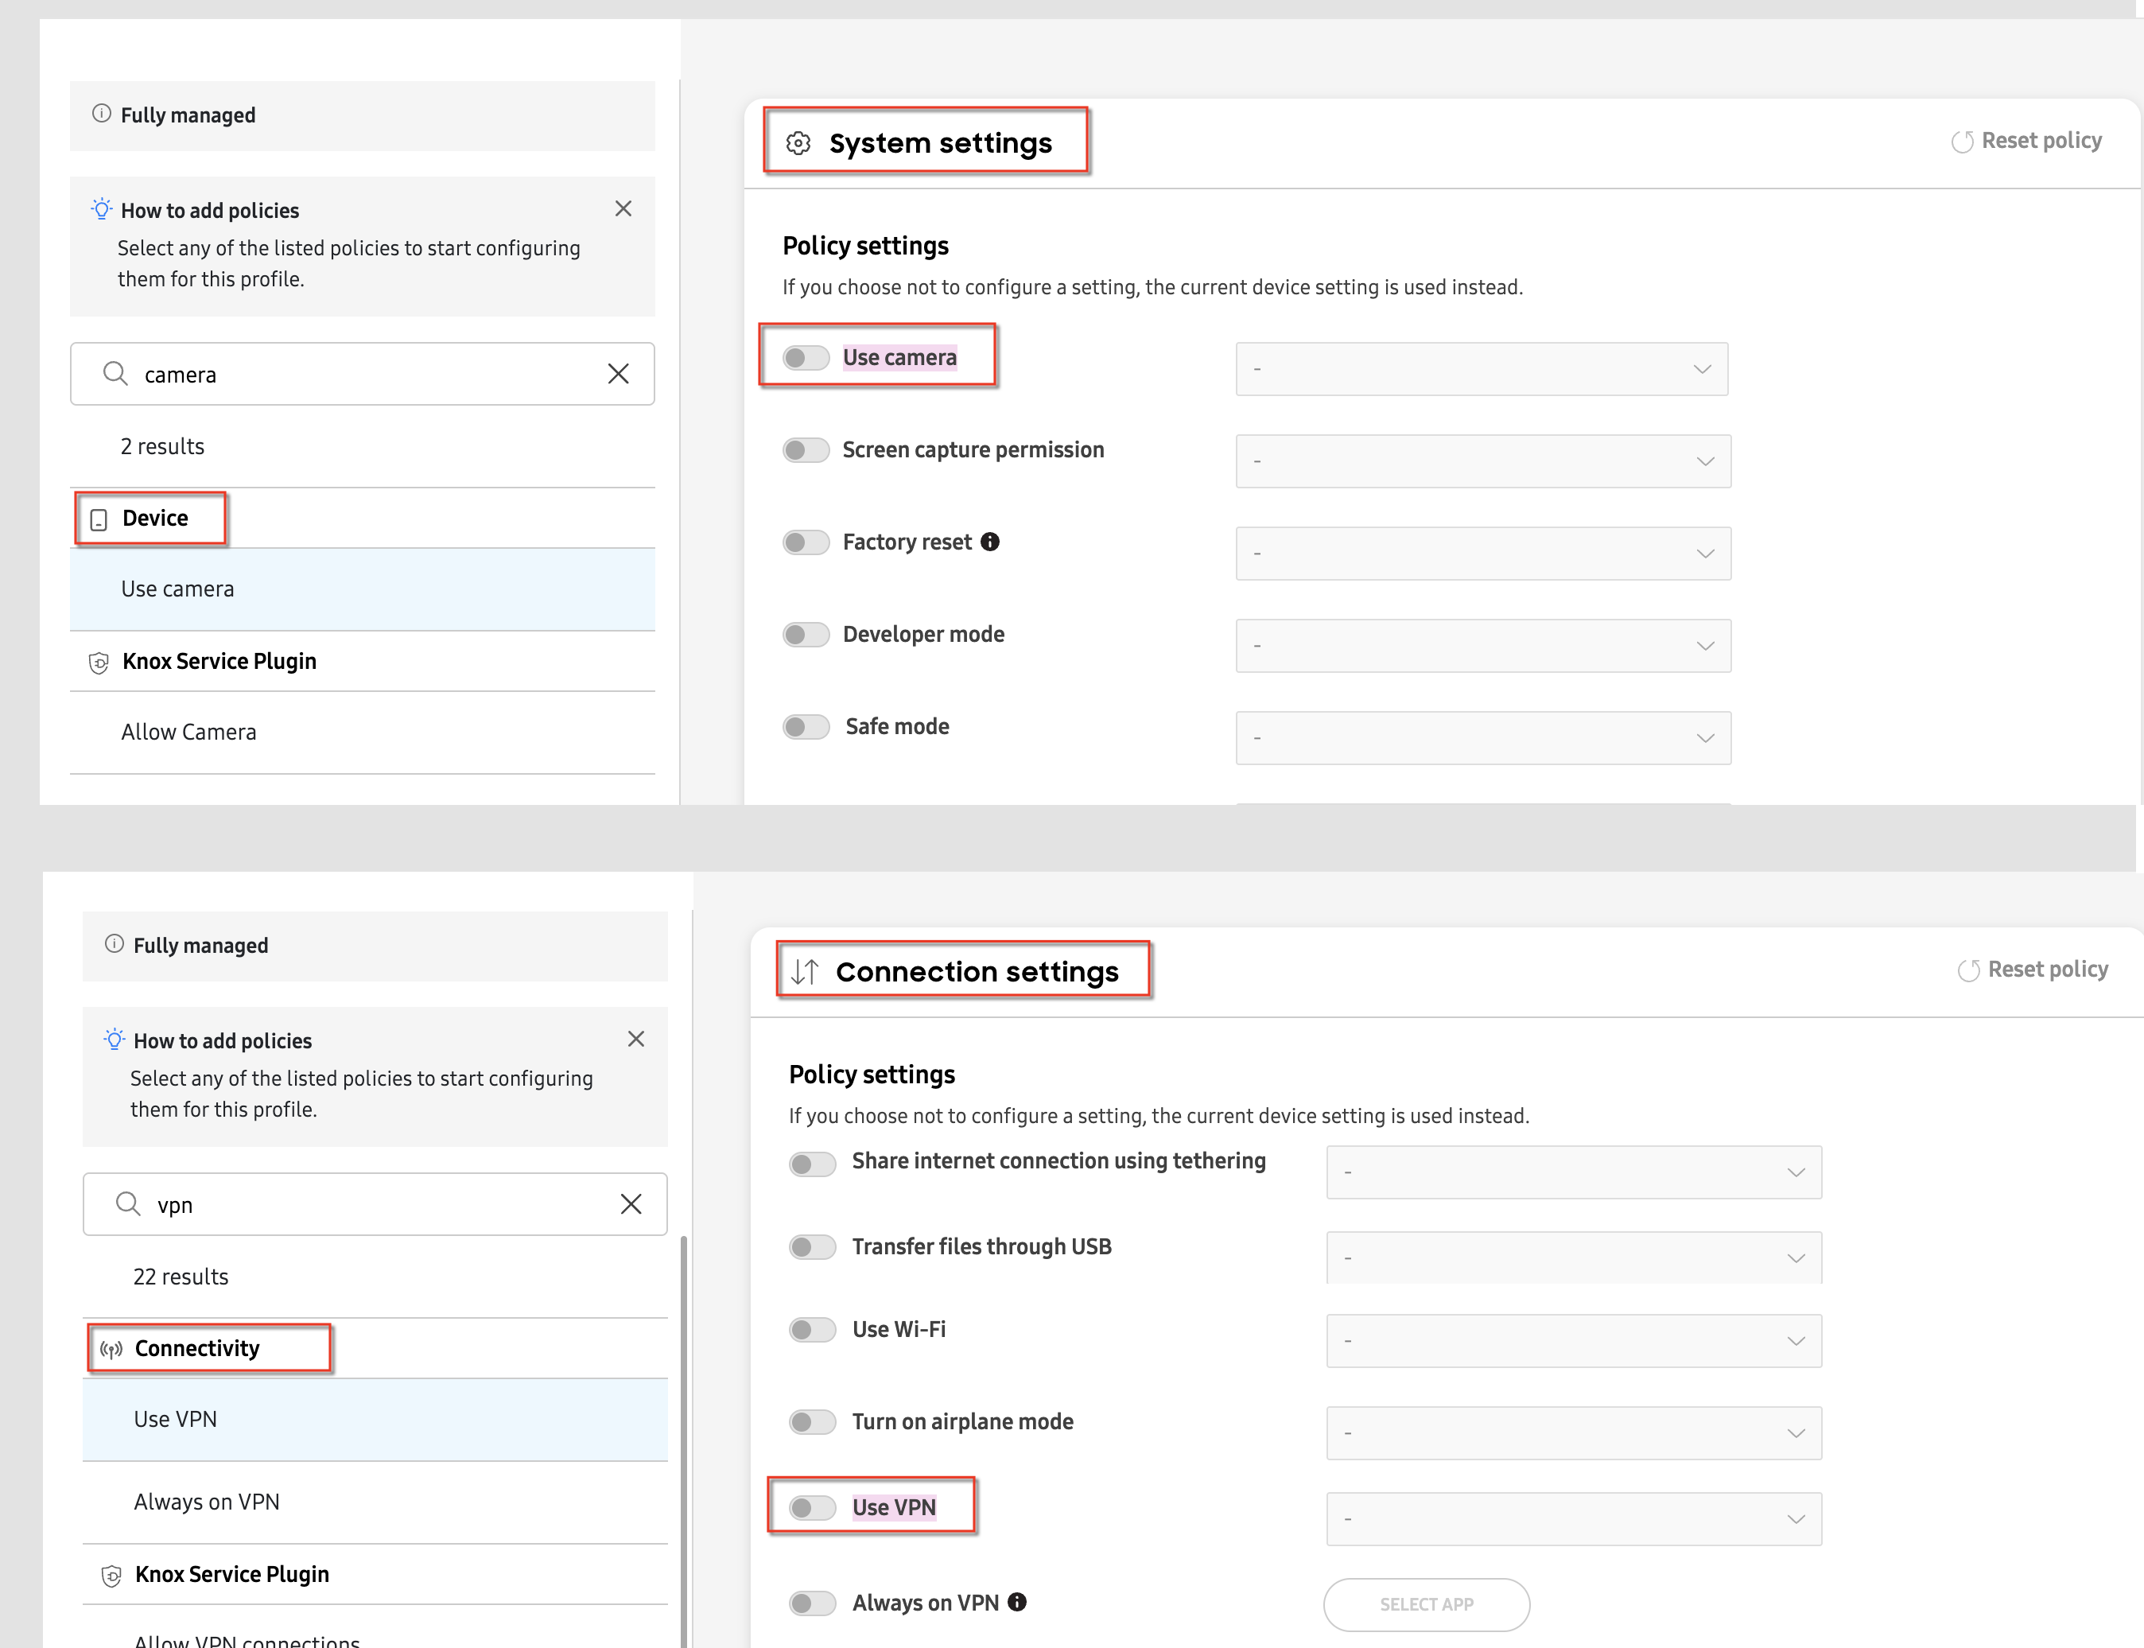2144x1648 pixels.
Task: Close the bottom How to add policies tip
Action: pyautogui.click(x=635, y=1039)
